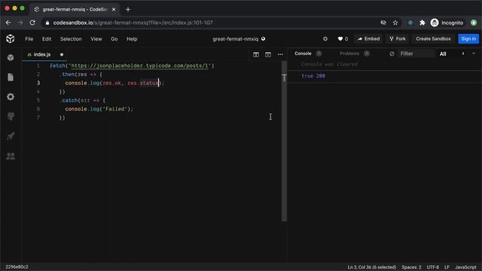482x271 pixels.
Task: Open the Help menu
Action: 132,39
